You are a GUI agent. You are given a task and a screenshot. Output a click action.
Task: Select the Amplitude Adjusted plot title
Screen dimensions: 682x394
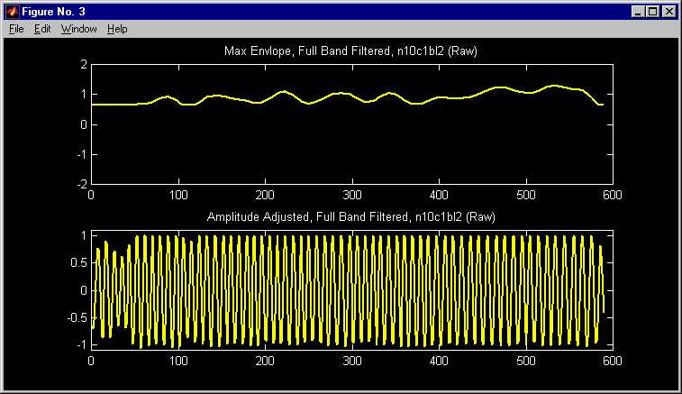[350, 217]
